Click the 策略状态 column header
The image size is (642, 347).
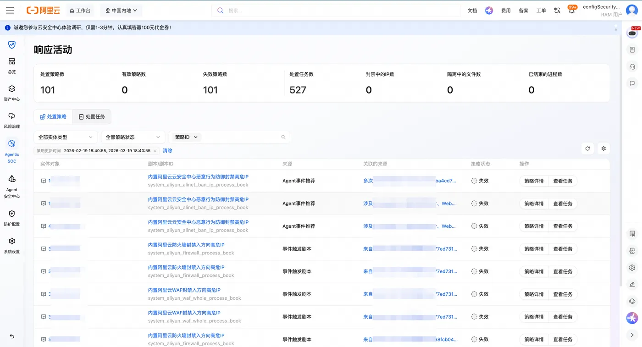[481, 164]
